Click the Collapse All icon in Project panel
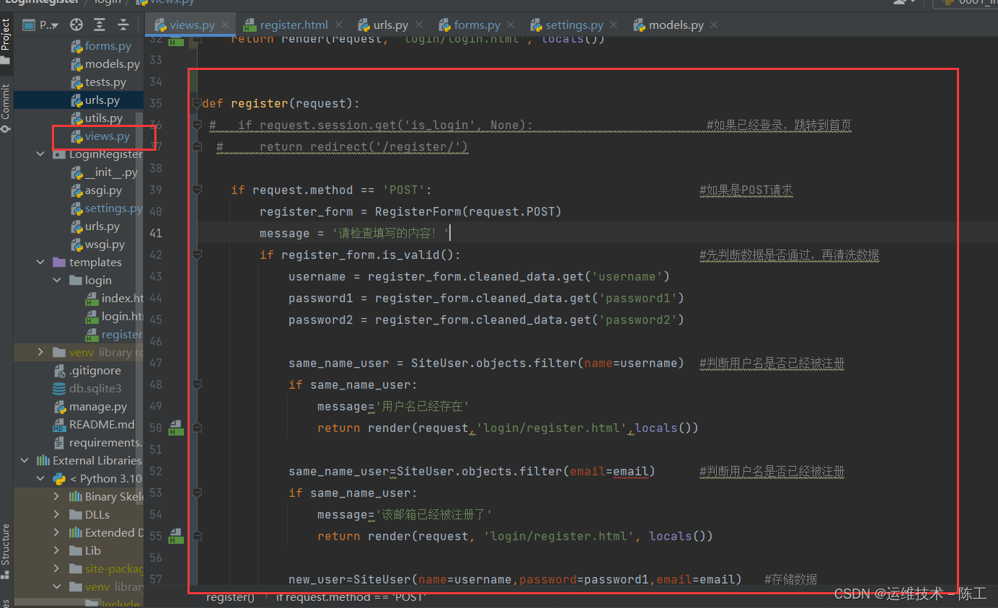998x608 pixels. pos(123,25)
